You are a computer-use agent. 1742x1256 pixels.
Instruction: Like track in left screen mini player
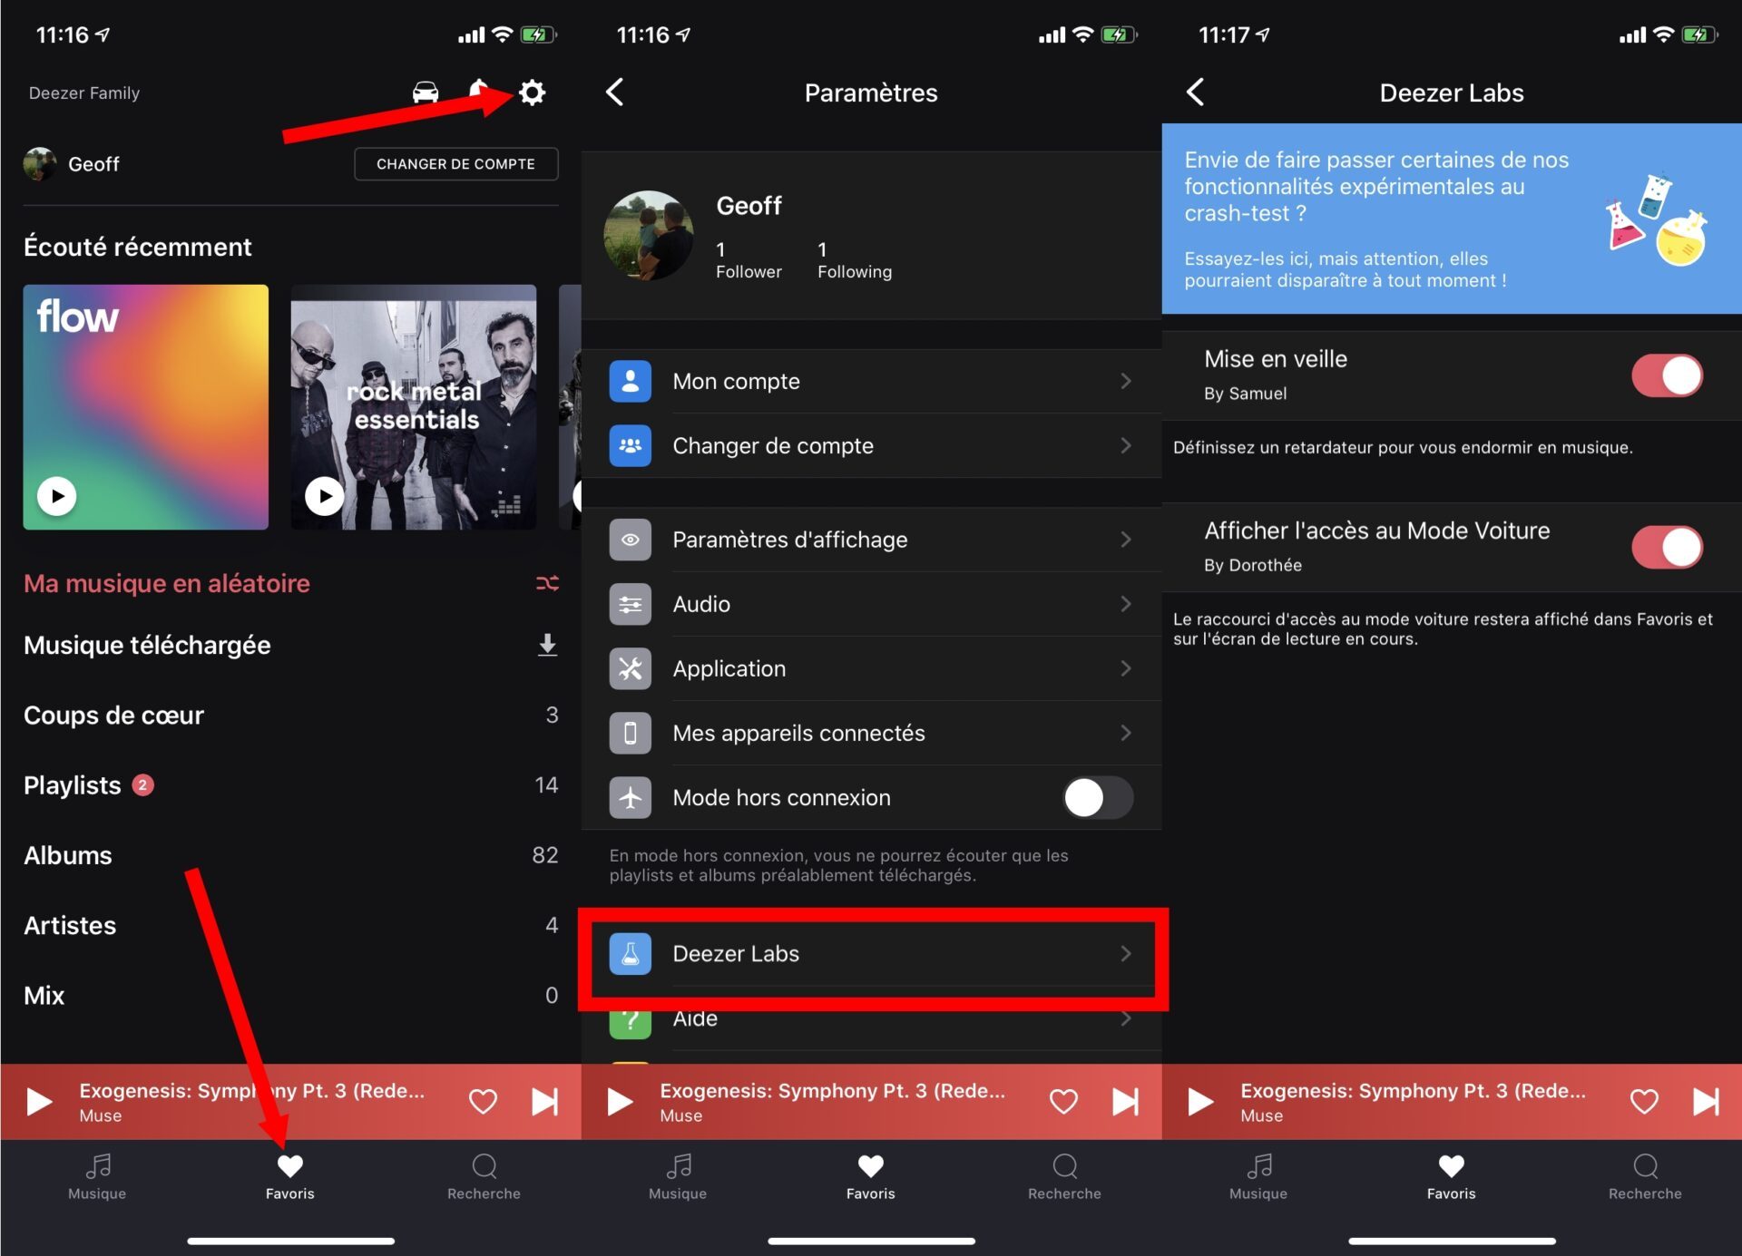[483, 1102]
